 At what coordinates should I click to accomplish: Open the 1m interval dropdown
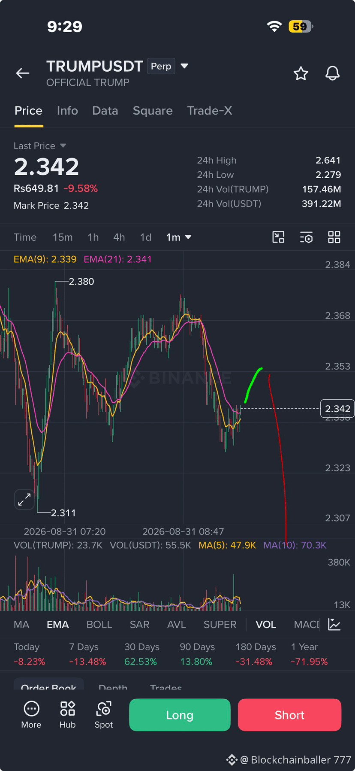[x=179, y=237]
